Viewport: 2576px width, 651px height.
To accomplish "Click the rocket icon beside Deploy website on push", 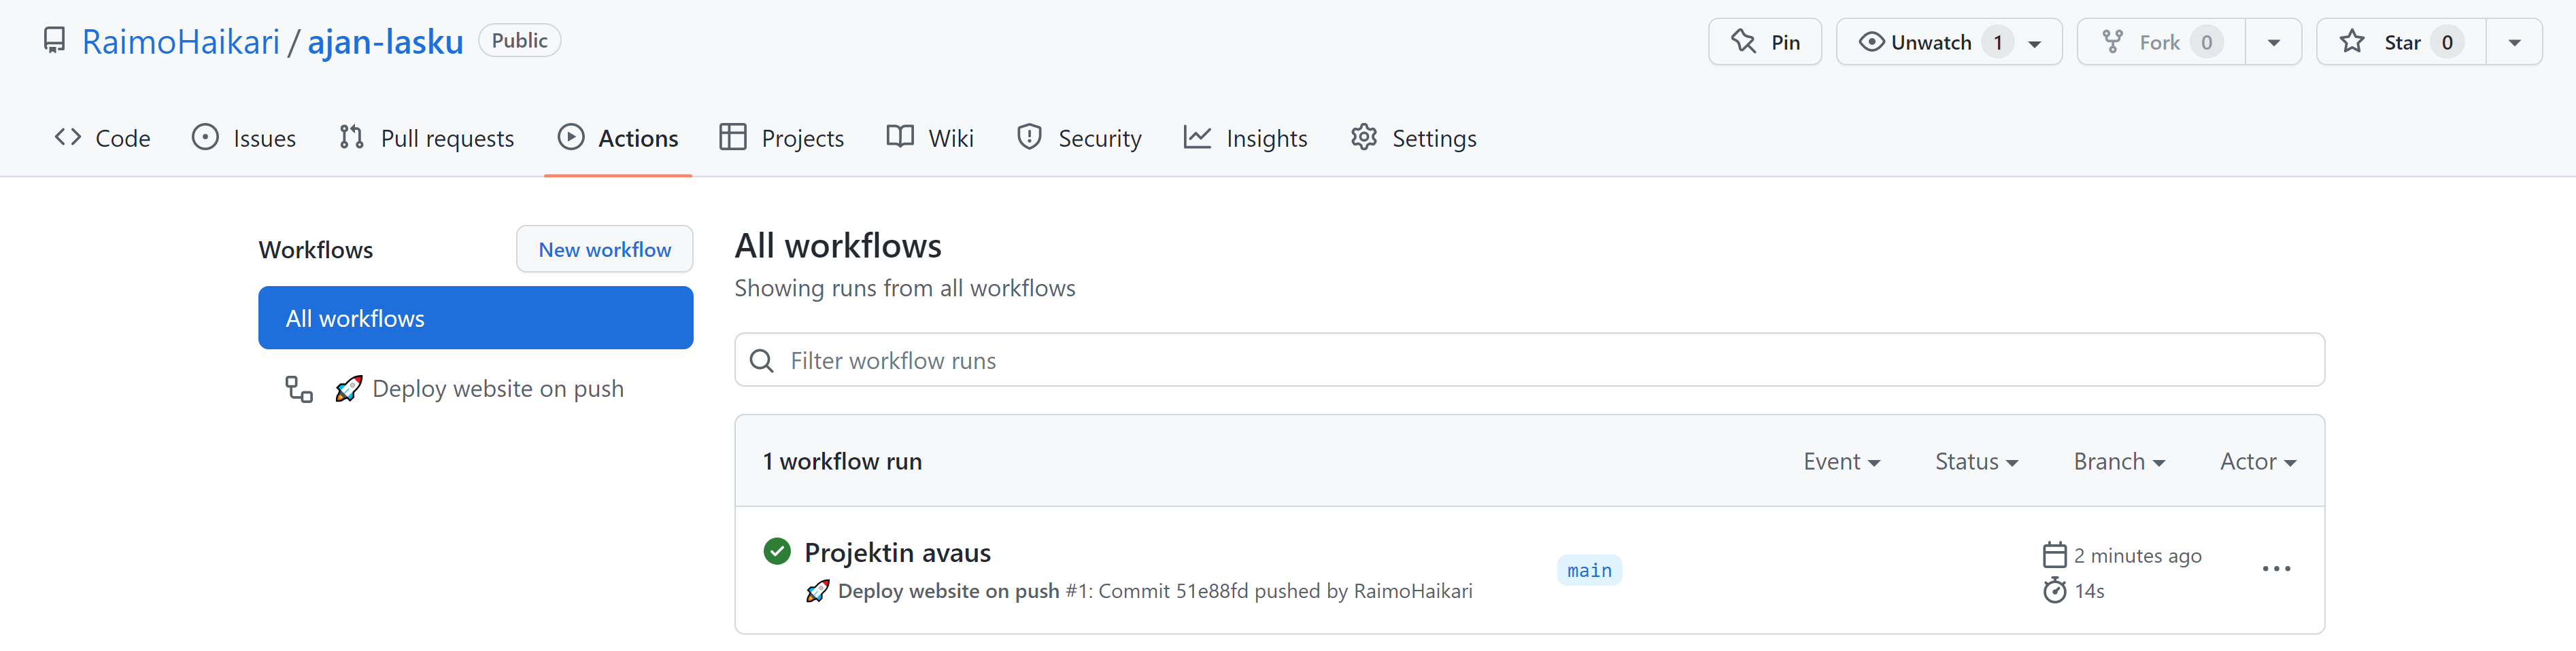I will click(x=348, y=388).
